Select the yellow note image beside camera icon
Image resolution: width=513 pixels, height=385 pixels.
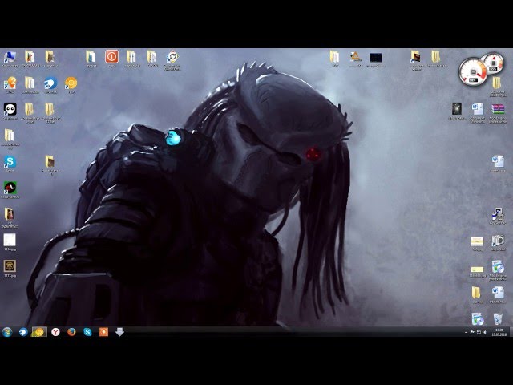coord(477,241)
